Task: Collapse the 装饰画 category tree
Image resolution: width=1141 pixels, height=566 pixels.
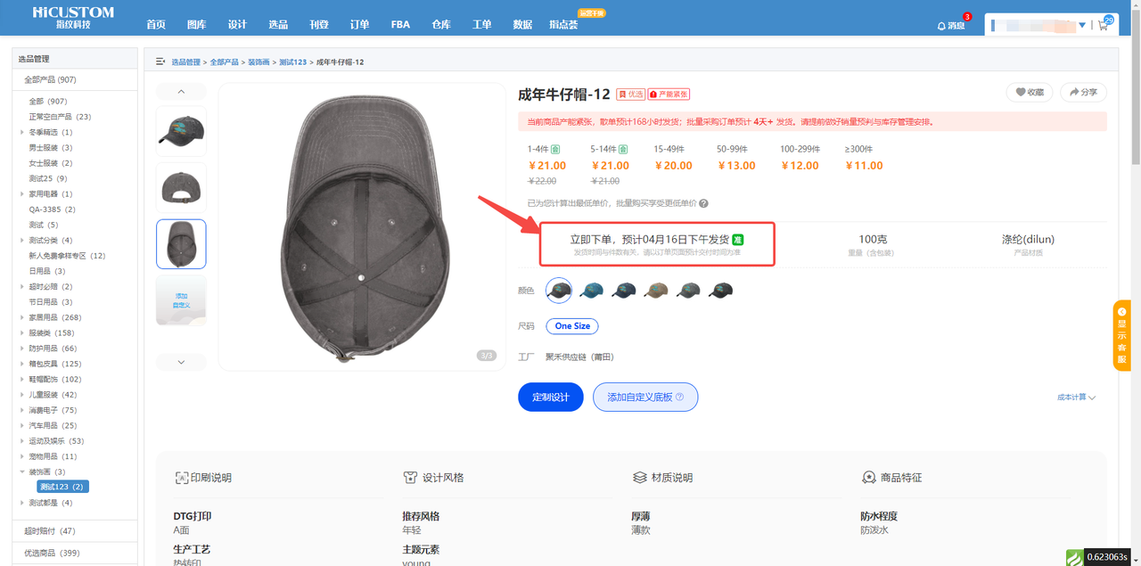Action: point(22,472)
